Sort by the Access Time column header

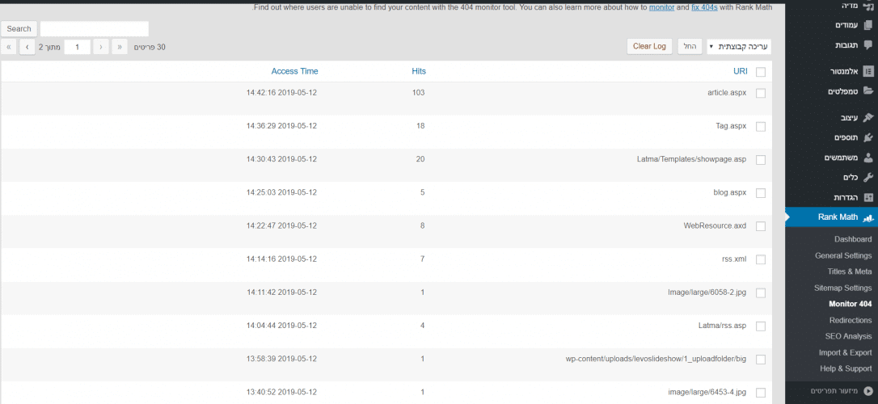coord(294,71)
